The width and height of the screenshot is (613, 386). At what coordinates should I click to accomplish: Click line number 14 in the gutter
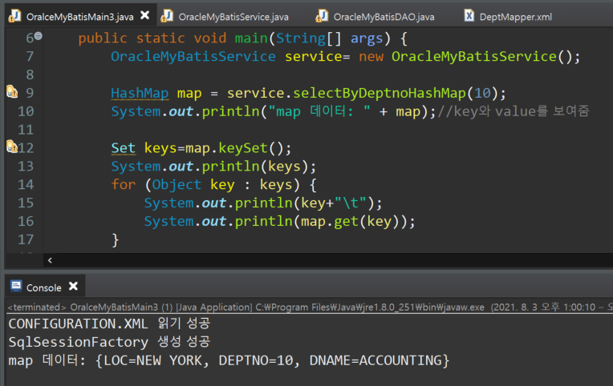click(x=26, y=185)
